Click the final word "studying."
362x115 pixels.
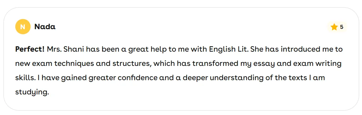pyautogui.click(x=32, y=92)
